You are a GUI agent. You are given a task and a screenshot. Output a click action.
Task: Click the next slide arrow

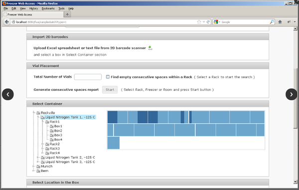click(291, 94)
